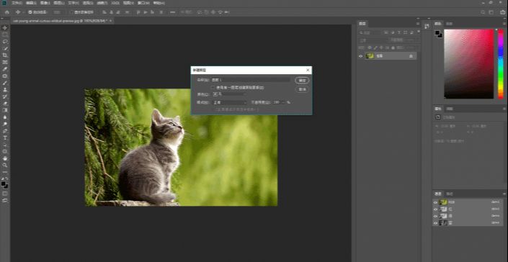Hide the Background layer via eye icon
The height and width of the screenshot is (262, 508).
pyautogui.click(x=360, y=56)
